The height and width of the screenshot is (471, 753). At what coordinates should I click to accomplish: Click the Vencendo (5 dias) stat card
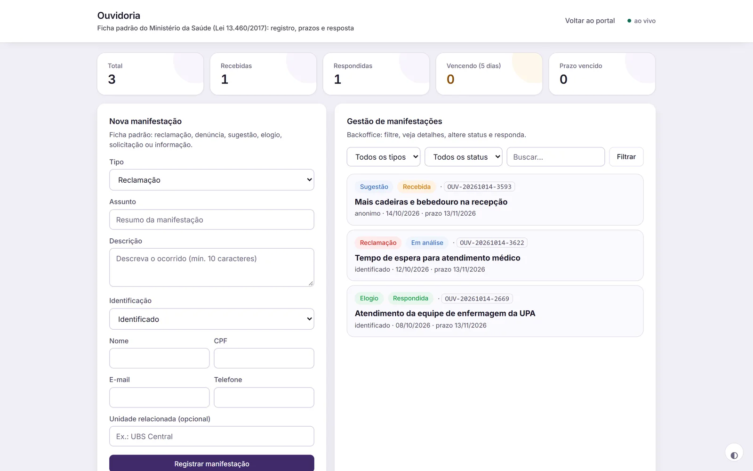[x=489, y=73]
